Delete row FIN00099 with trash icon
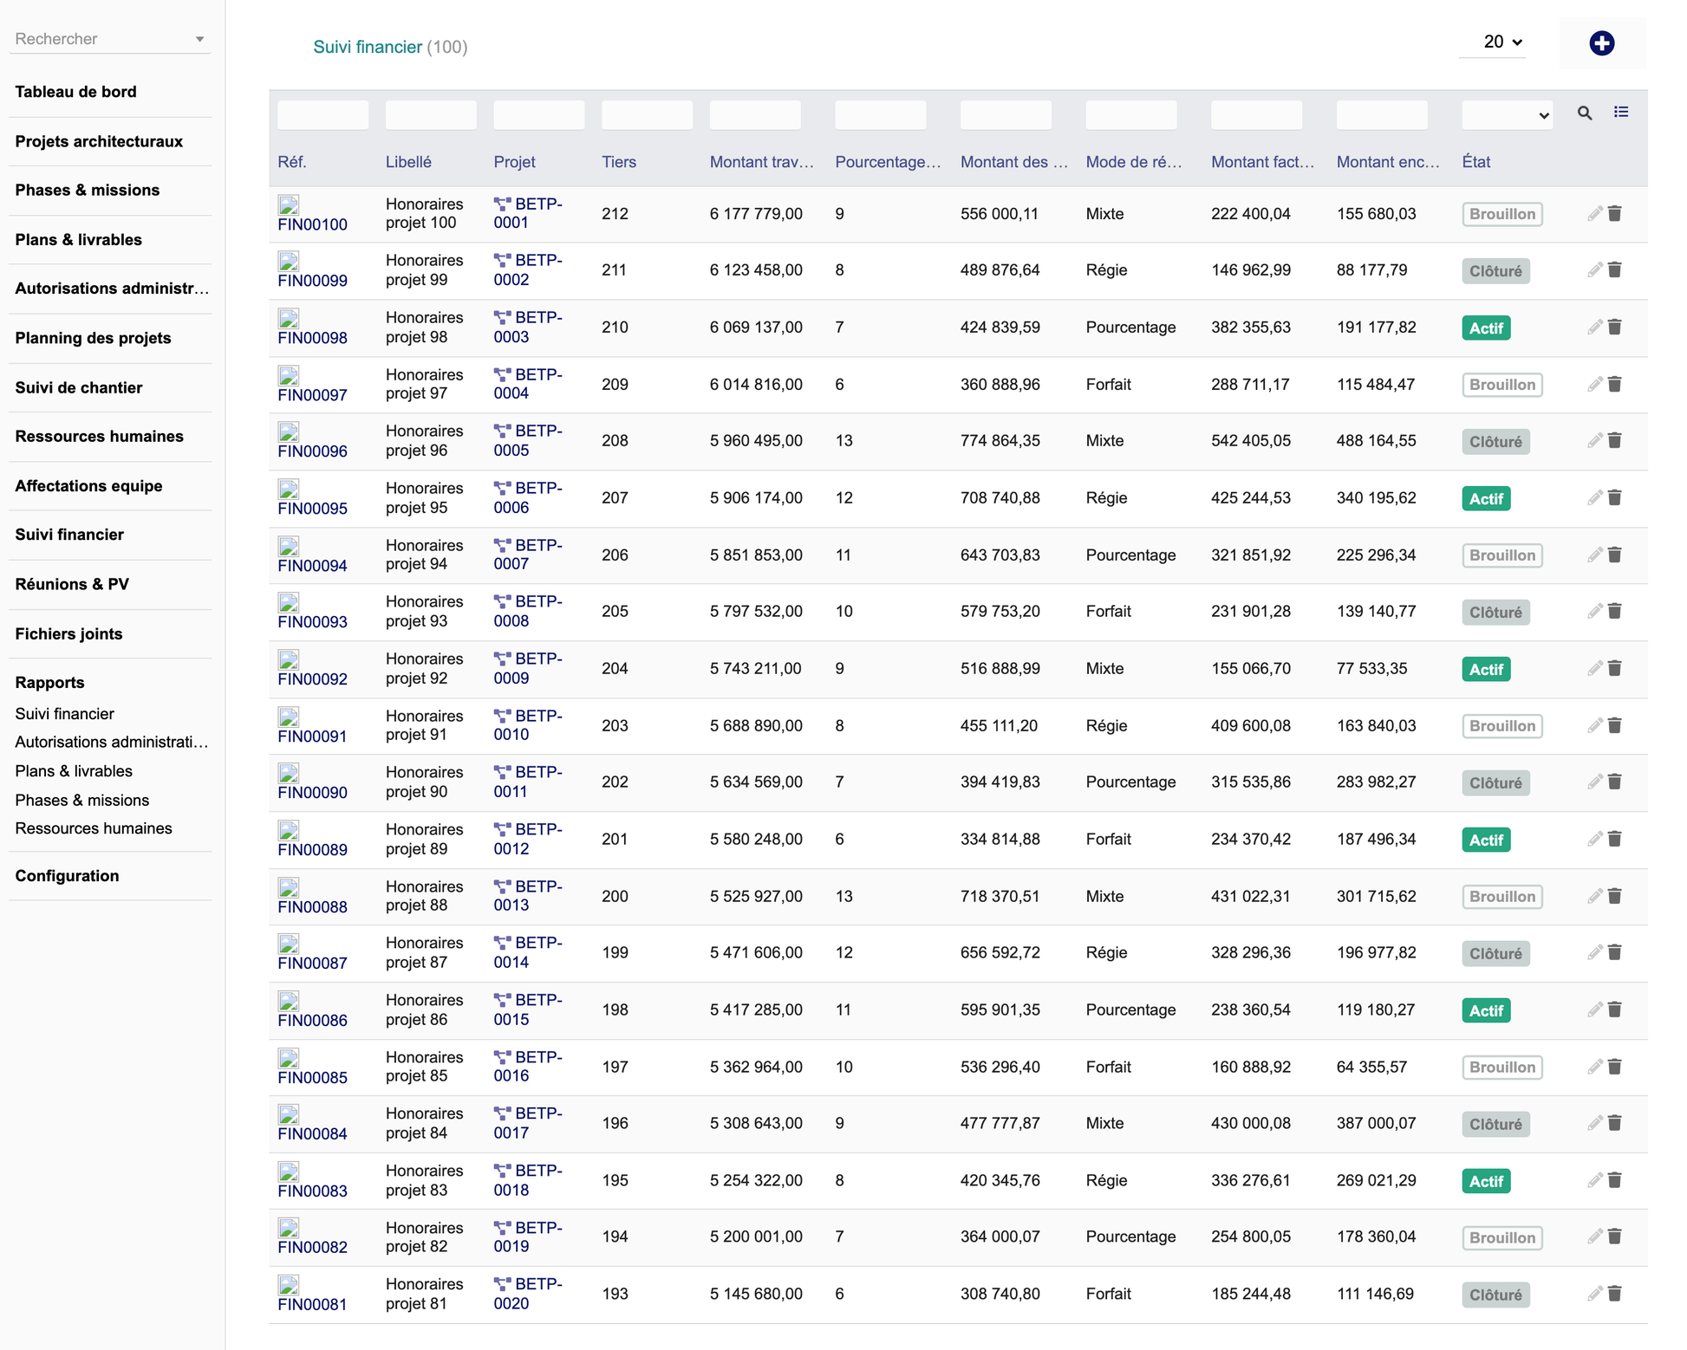 [x=1614, y=269]
